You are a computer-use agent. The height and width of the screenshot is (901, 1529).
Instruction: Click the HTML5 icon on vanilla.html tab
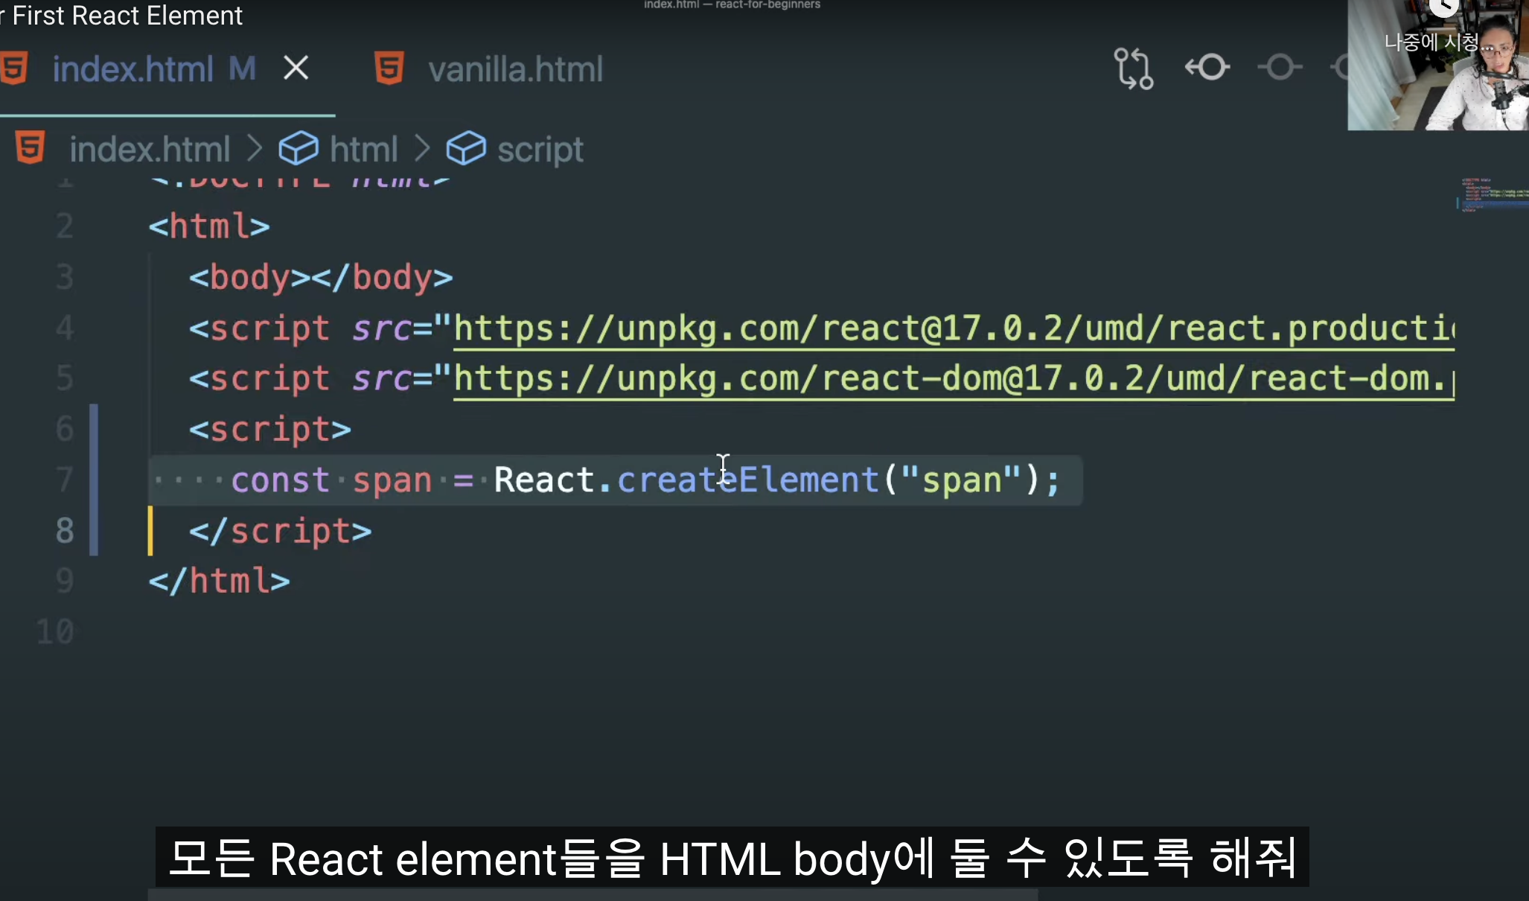point(389,69)
